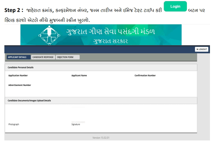Click the Candidate Personal Details section header
The height and width of the screenshot is (141, 212).
coord(21,67)
